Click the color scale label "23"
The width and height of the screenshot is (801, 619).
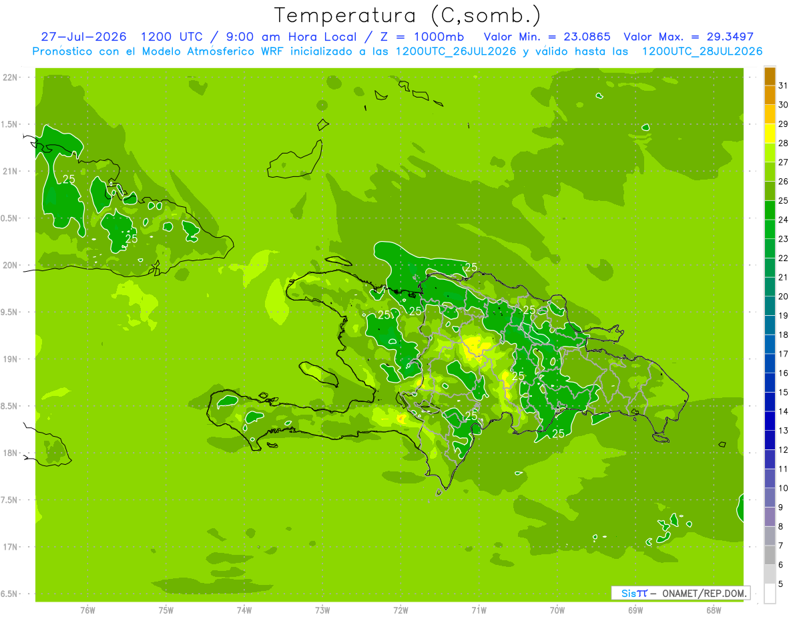tap(784, 238)
